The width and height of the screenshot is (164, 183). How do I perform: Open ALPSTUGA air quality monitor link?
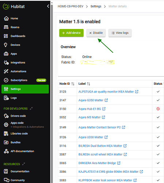[x=106, y=92]
